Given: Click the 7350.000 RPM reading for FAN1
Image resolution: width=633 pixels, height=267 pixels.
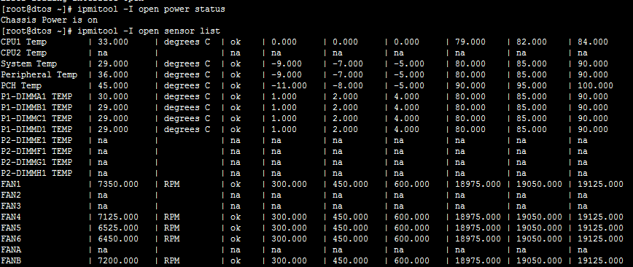Looking at the screenshot, I should [118, 184].
